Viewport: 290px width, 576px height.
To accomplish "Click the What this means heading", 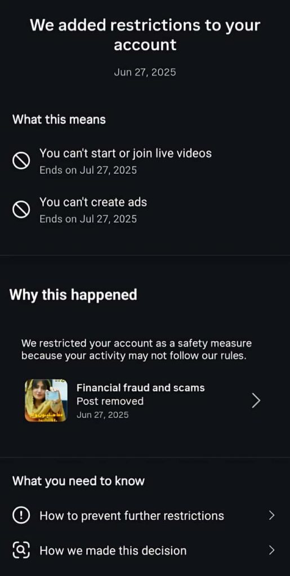I will [x=59, y=119].
